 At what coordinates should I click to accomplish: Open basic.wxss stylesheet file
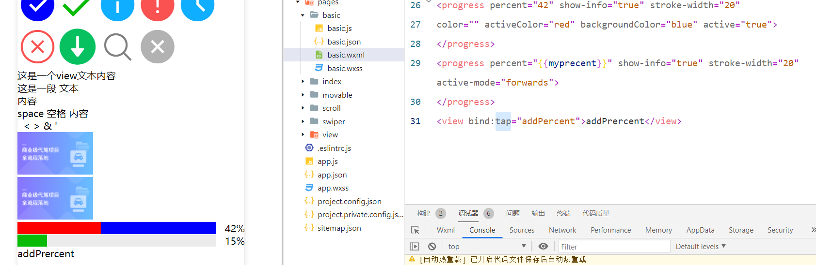point(345,68)
